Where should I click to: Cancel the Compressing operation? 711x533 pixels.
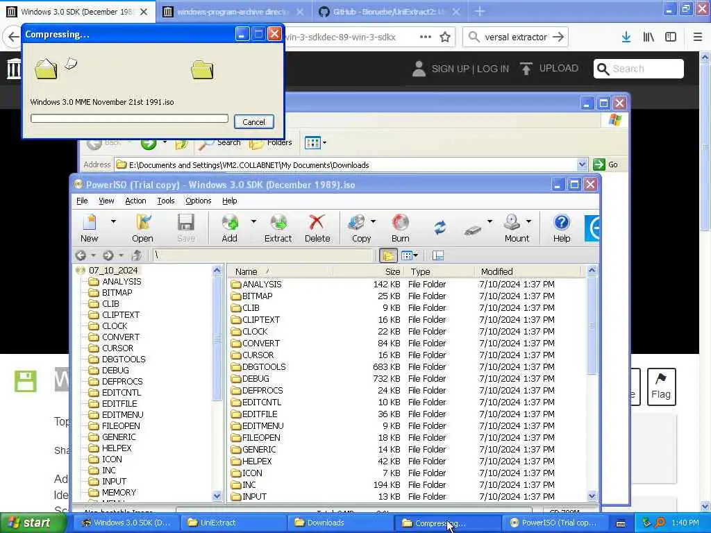pos(254,122)
